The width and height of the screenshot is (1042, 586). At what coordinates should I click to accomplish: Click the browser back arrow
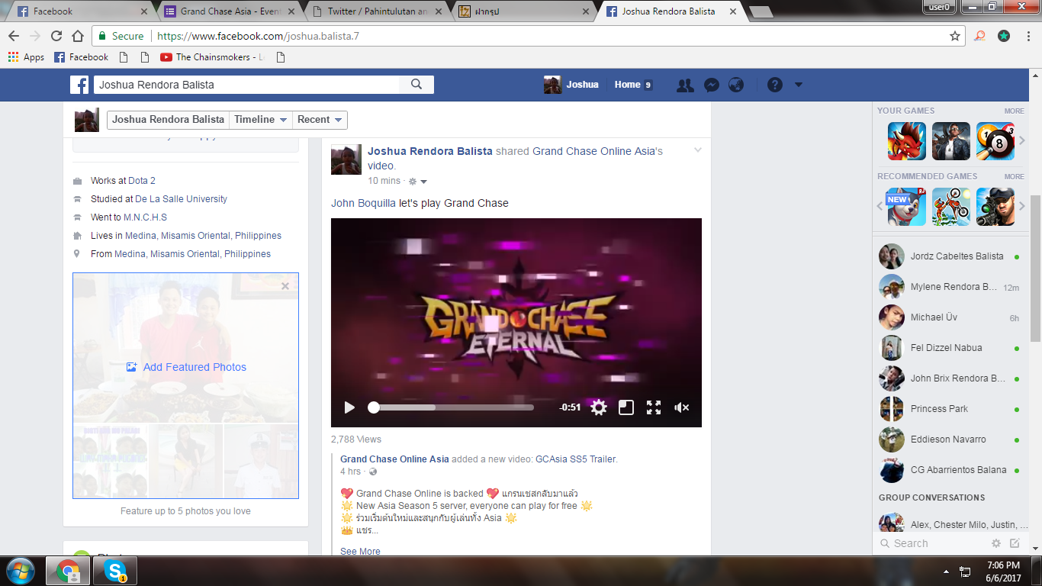point(14,36)
